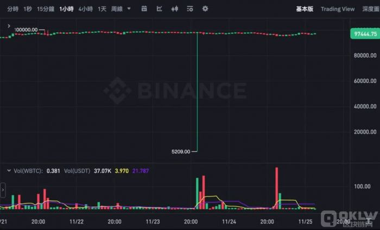Viewport: 380px width, 230px height.
Task: Collapse the Vol(WBTC) volume indicator chevron
Action: 8,170
